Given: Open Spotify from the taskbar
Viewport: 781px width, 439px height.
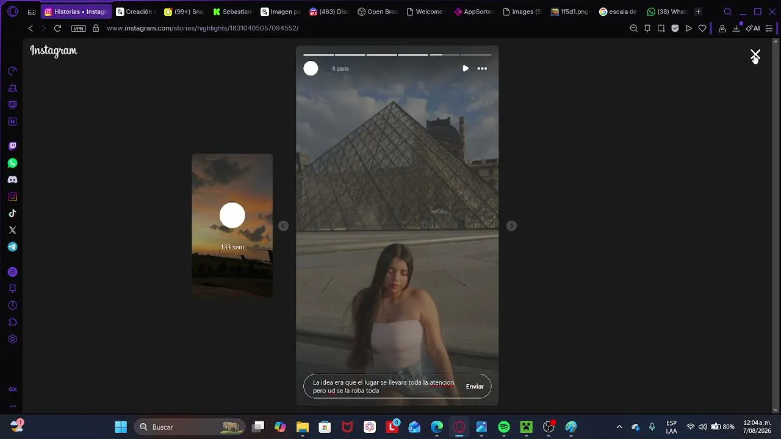Looking at the screenshot, I should pos(504,427).
